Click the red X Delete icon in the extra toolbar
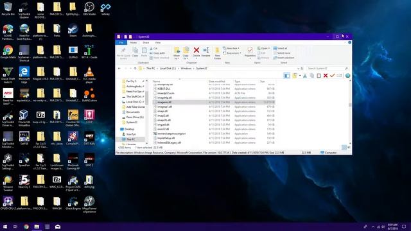 click(x=326, y=76)
